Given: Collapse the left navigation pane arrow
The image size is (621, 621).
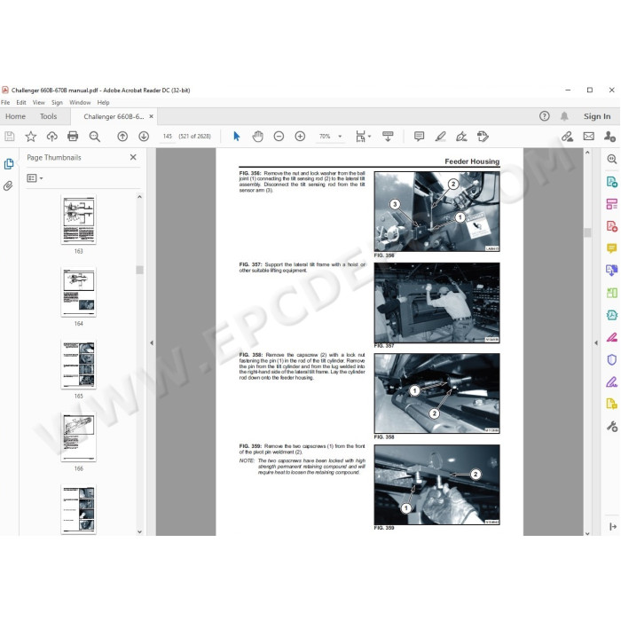Looking at the screenshot, I should (x=151, y=342).
